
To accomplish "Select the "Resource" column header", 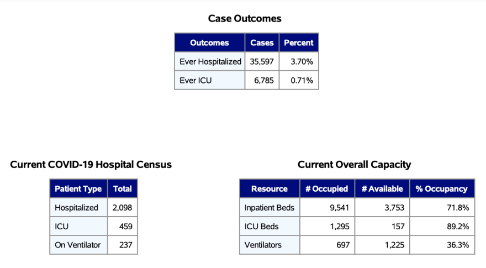I will point(270,188).
